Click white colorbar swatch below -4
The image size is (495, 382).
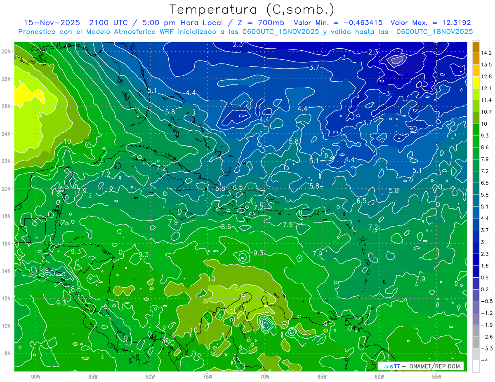click(476, 366)
